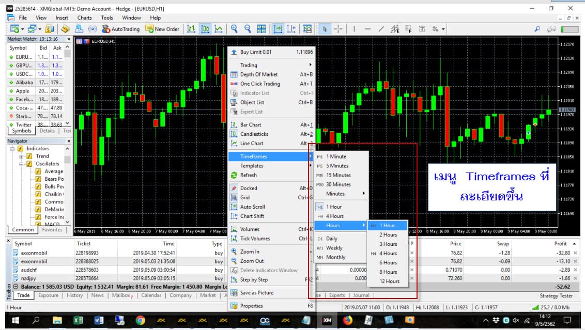Click the New Order toolbar button
Viewport: 585px width, 330px height.
click(162, 29)
